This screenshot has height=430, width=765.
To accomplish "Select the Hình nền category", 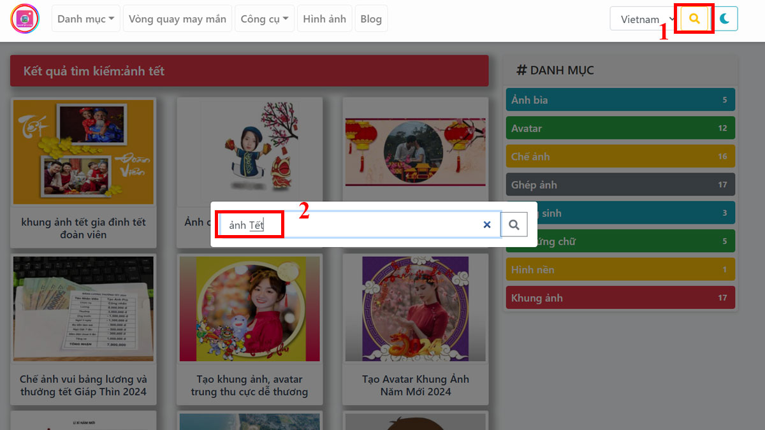I will point(620,269).
